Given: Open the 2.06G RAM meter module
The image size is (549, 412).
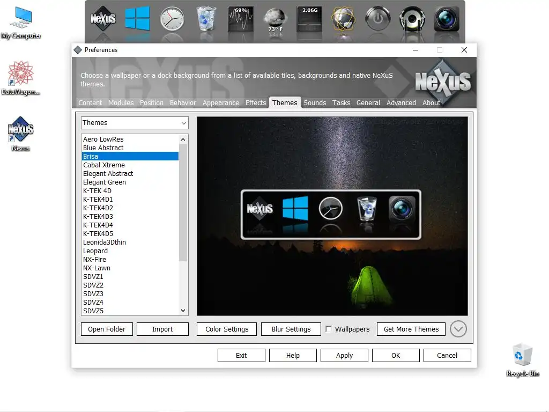Looking at the screenshot, I should [x=309, y=19].
